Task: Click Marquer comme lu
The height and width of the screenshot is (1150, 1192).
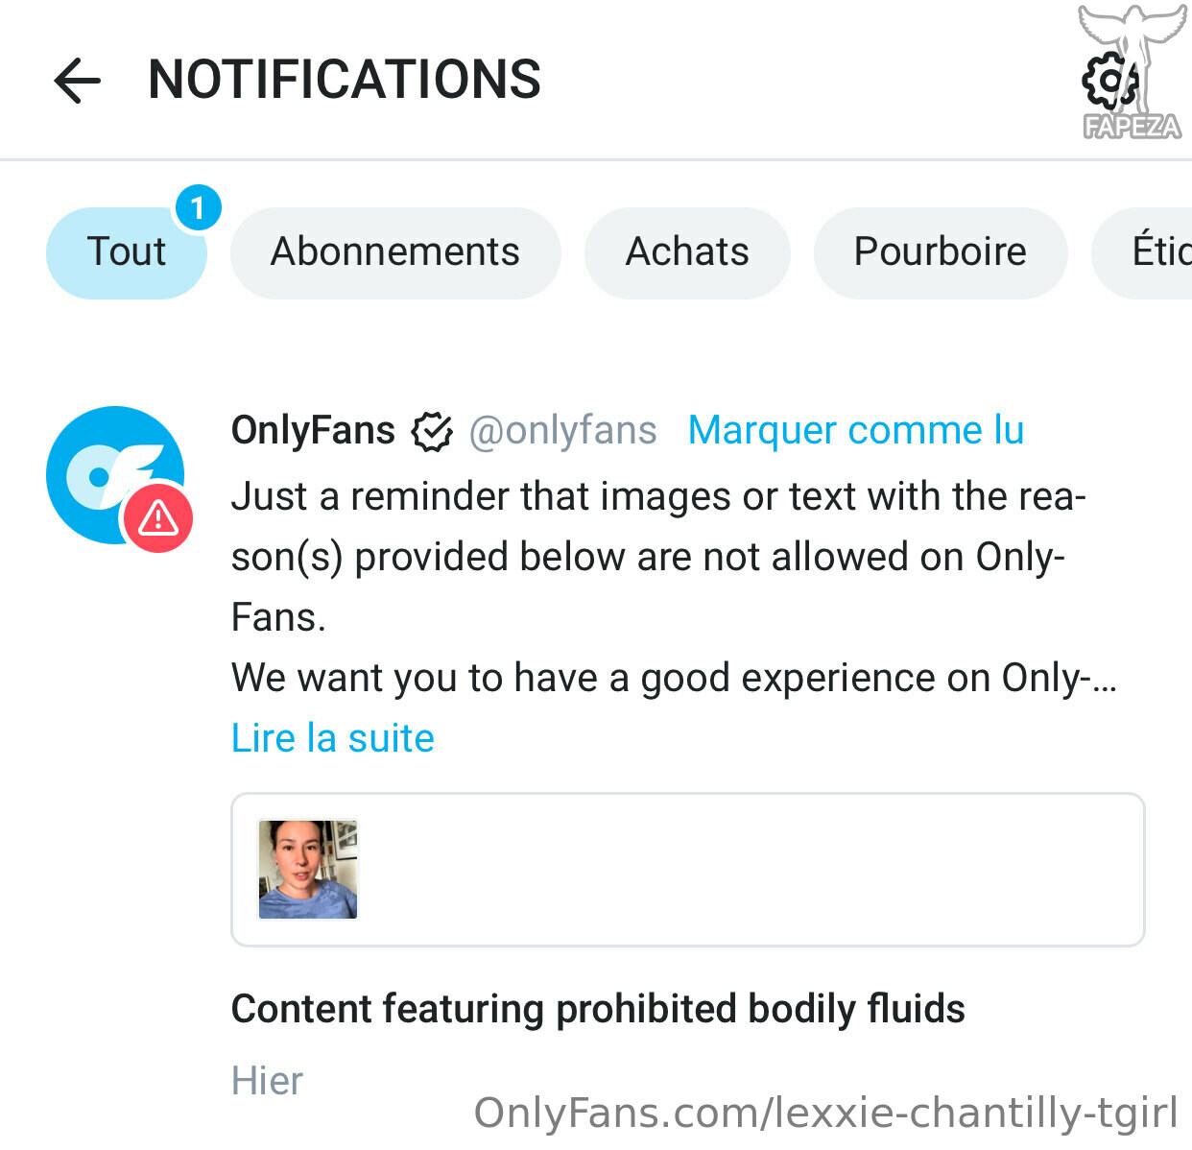Action: pos(856,430)
